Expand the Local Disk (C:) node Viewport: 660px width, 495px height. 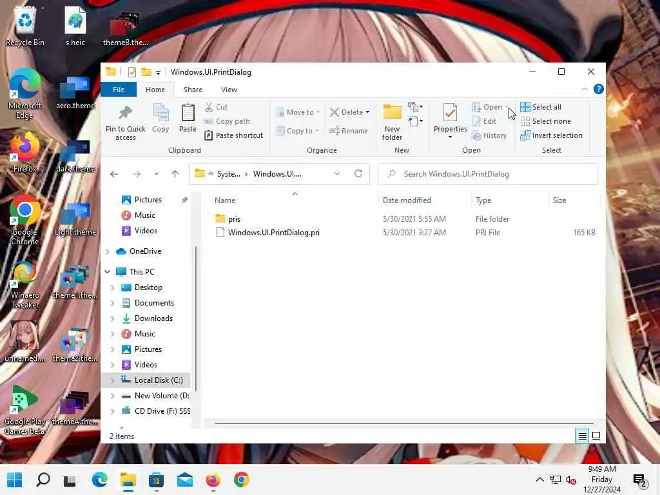(112, 380)
